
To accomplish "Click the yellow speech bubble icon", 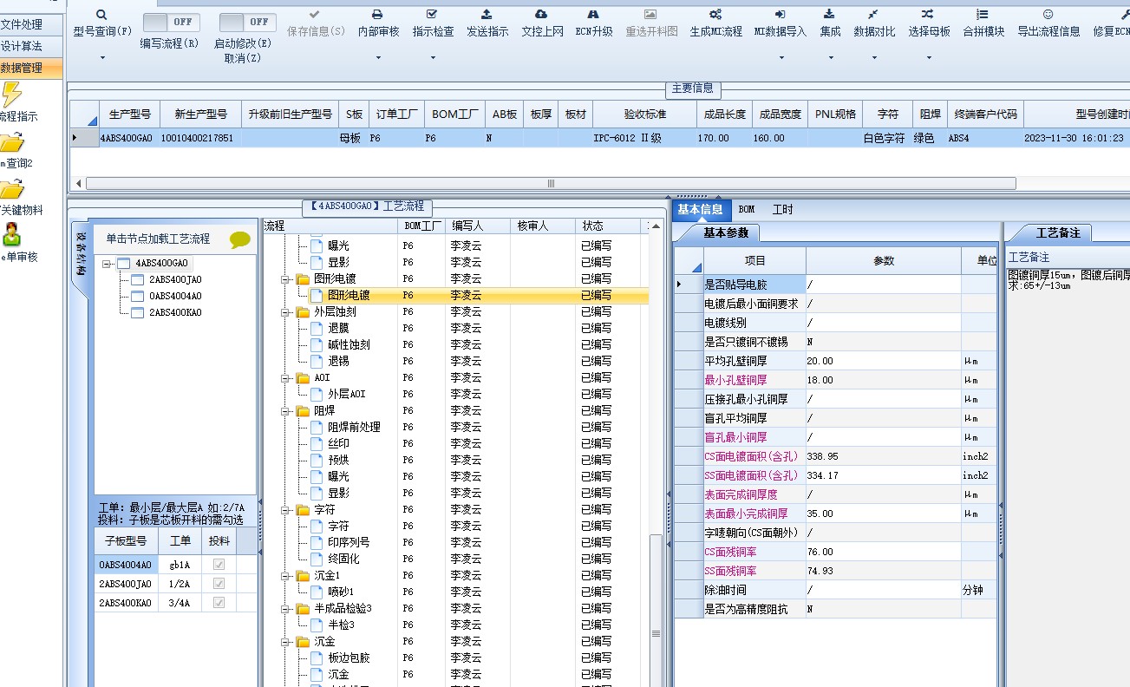I will (x=240, y=240).
